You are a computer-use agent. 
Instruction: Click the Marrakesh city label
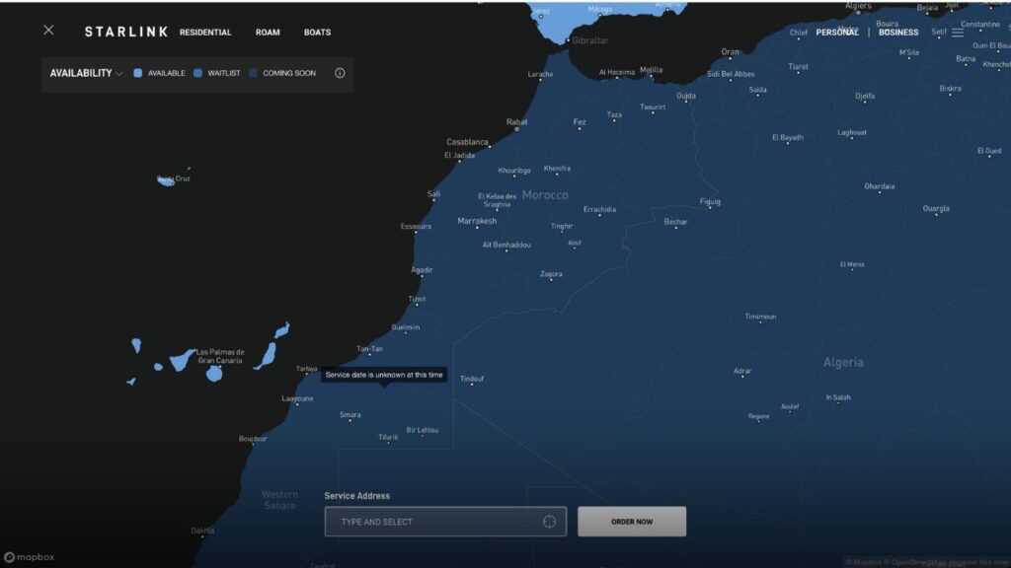(477, 221)
